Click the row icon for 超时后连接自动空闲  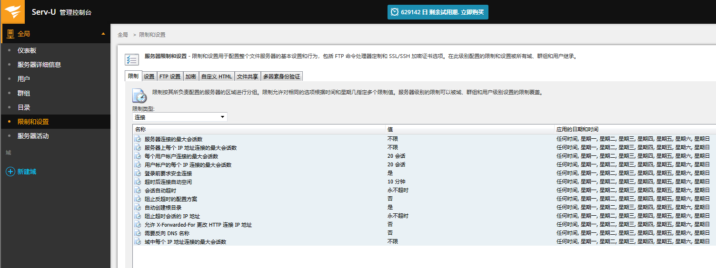click(x=138, y=182)
